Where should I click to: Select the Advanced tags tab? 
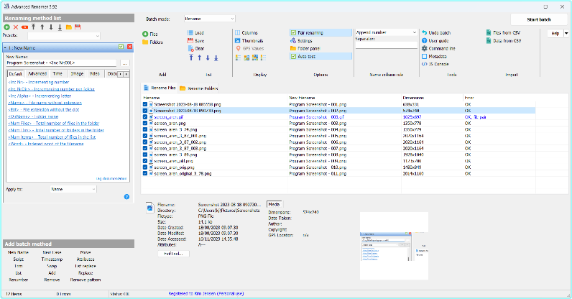tap(37, 73)
